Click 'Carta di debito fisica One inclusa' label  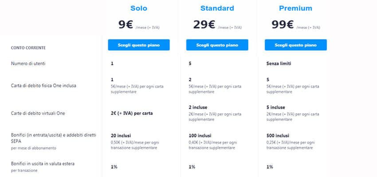coord(43,85)
